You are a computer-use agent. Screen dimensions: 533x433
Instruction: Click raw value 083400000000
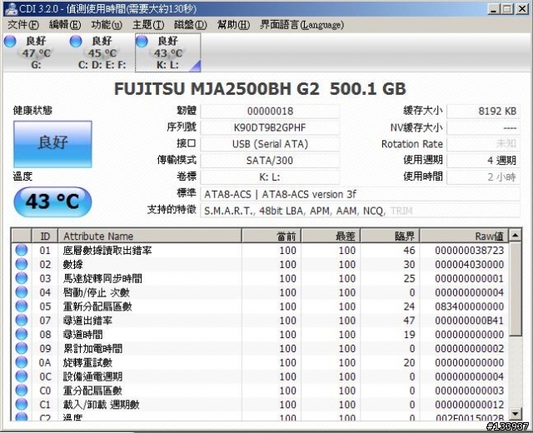469,306
